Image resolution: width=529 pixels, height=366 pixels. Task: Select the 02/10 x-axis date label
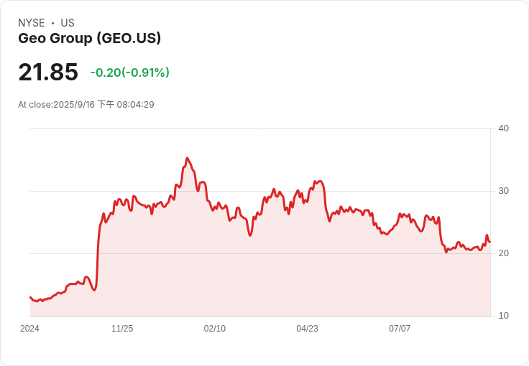215,329
